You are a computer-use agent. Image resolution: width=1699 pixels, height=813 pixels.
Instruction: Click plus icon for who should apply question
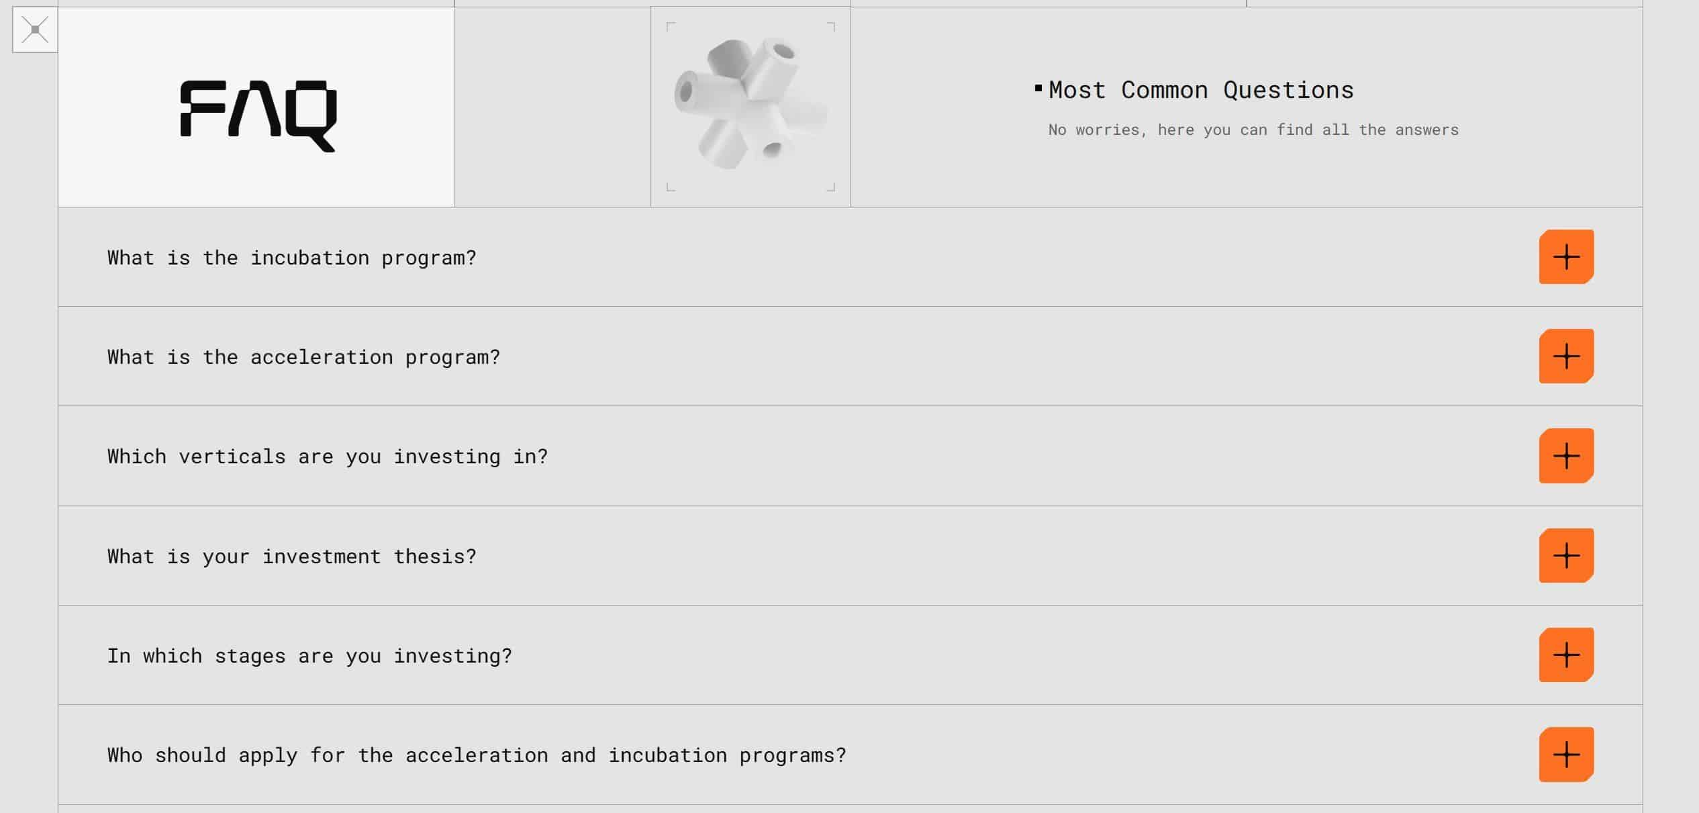tap(1566, 755)
